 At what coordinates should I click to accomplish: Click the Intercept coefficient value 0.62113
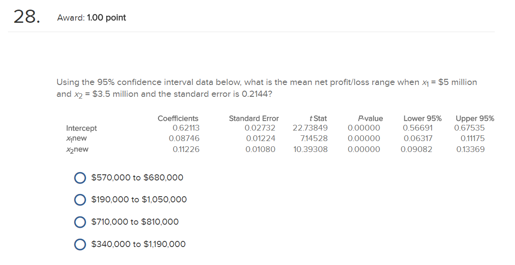[x=186, y=128]
